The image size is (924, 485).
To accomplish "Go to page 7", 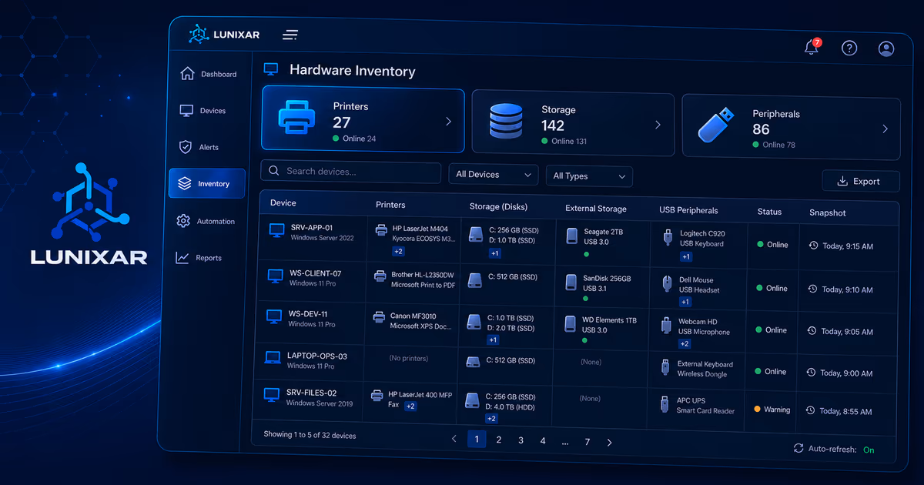I will [x=588, y=442].
